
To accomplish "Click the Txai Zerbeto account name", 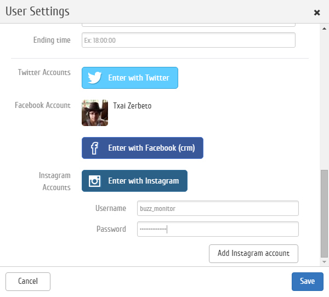I will coord(132,106).
